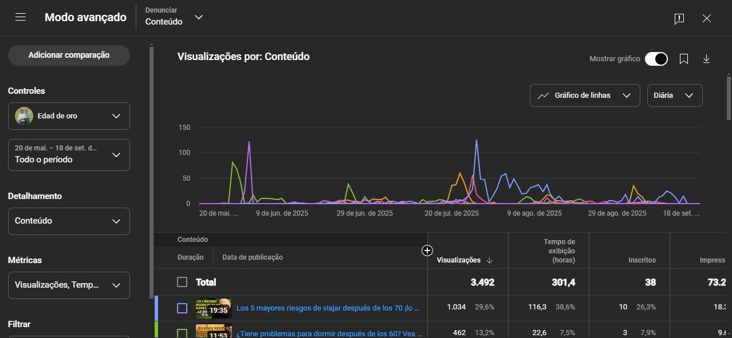Open the Edad de oro channel dropdown

[69, 116]
